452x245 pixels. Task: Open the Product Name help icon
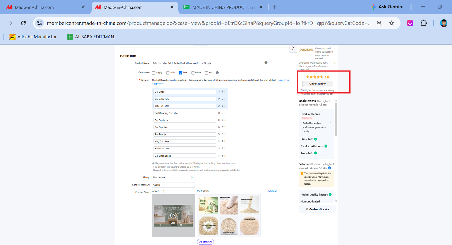coord(266,63)
